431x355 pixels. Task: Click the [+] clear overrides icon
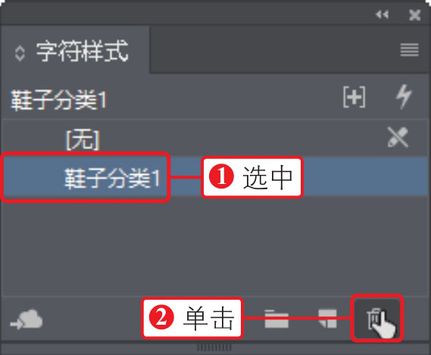click(x=354, y=97)
